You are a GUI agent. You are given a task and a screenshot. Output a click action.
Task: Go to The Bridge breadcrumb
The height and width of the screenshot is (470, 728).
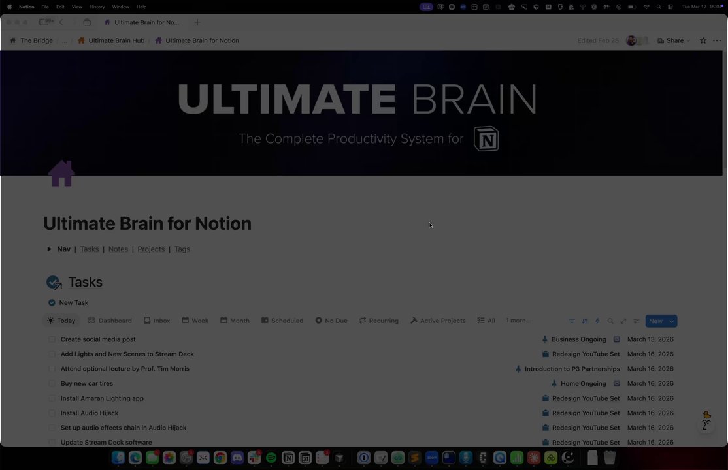(x=31, y=40)
